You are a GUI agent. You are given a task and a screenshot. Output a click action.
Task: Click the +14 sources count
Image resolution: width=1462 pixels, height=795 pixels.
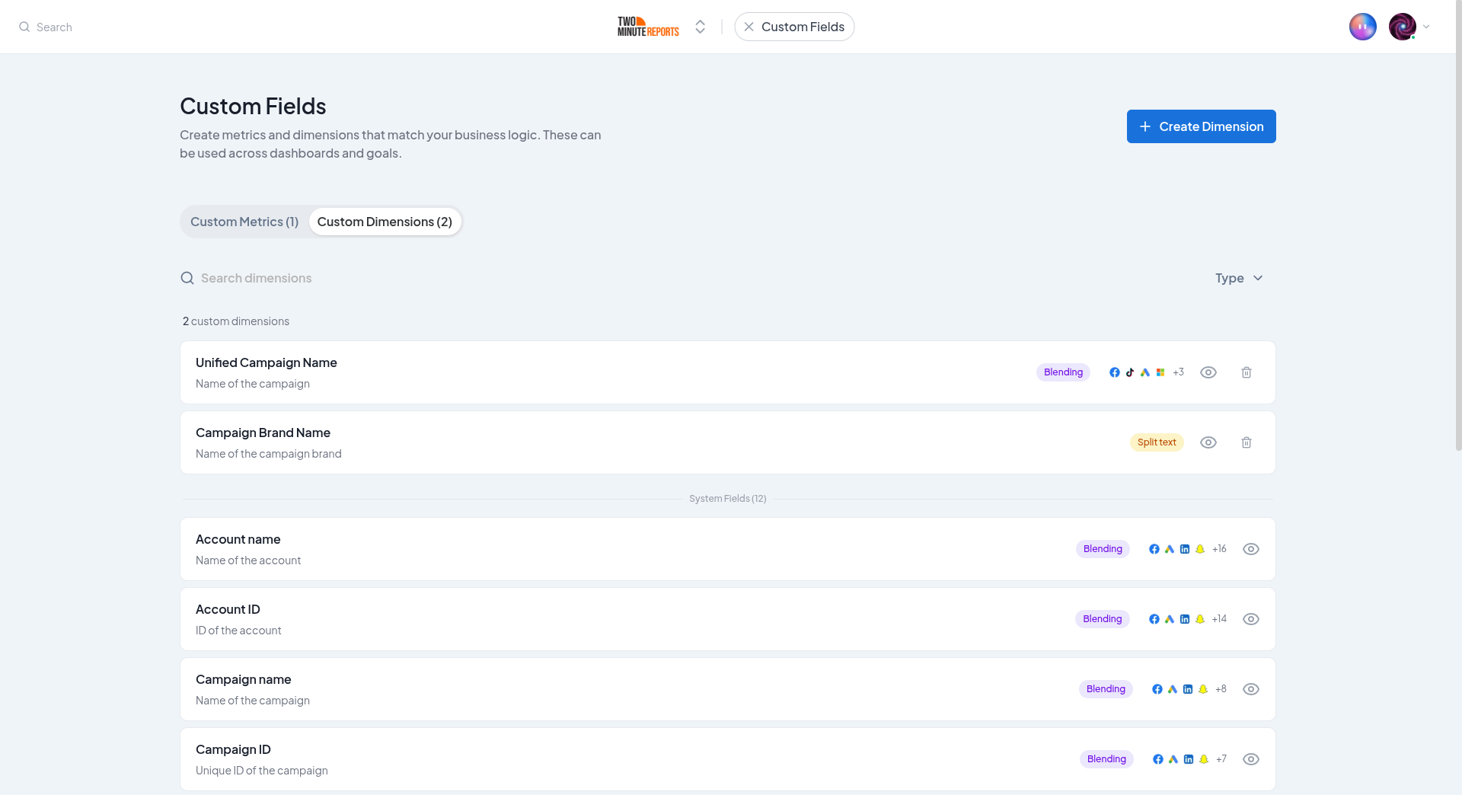coord(1219,619)
